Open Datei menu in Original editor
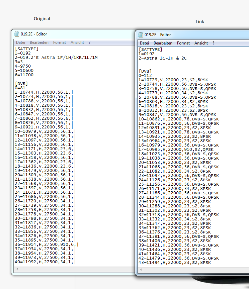Image resolution: width=249 pixels, height=289 pixels. pos(20,42)
